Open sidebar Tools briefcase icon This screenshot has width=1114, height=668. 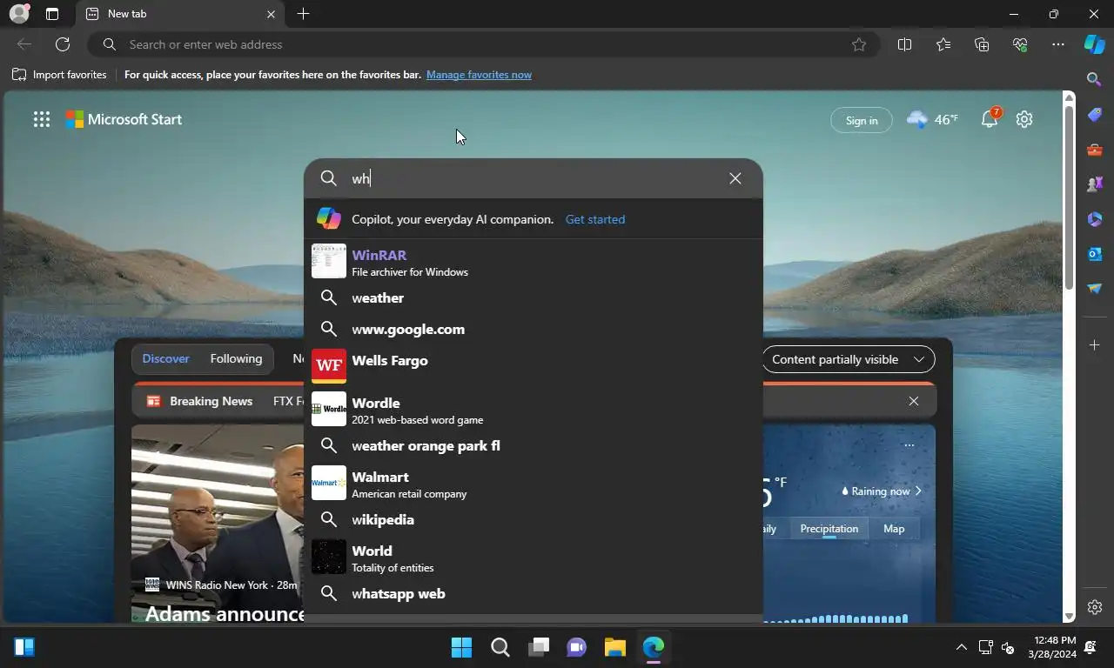1095,150
